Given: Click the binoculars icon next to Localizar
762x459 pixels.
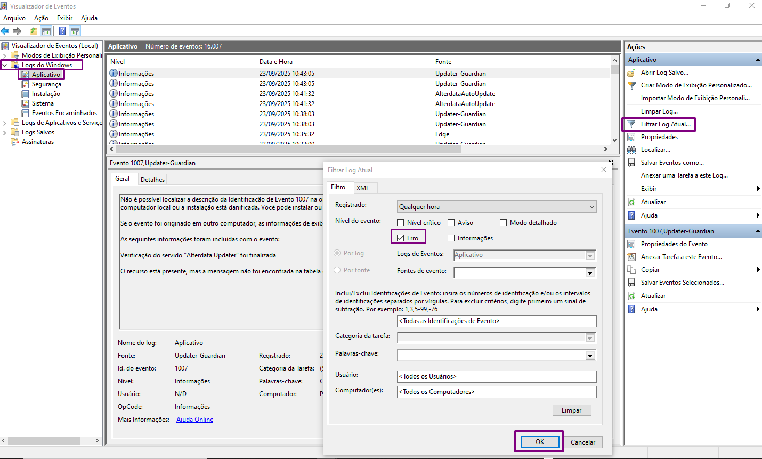Looking at the screenshot, I should tap(631, 150).
